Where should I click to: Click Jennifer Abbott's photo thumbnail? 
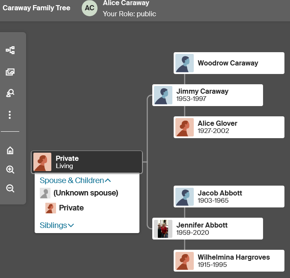pos(163,229)
